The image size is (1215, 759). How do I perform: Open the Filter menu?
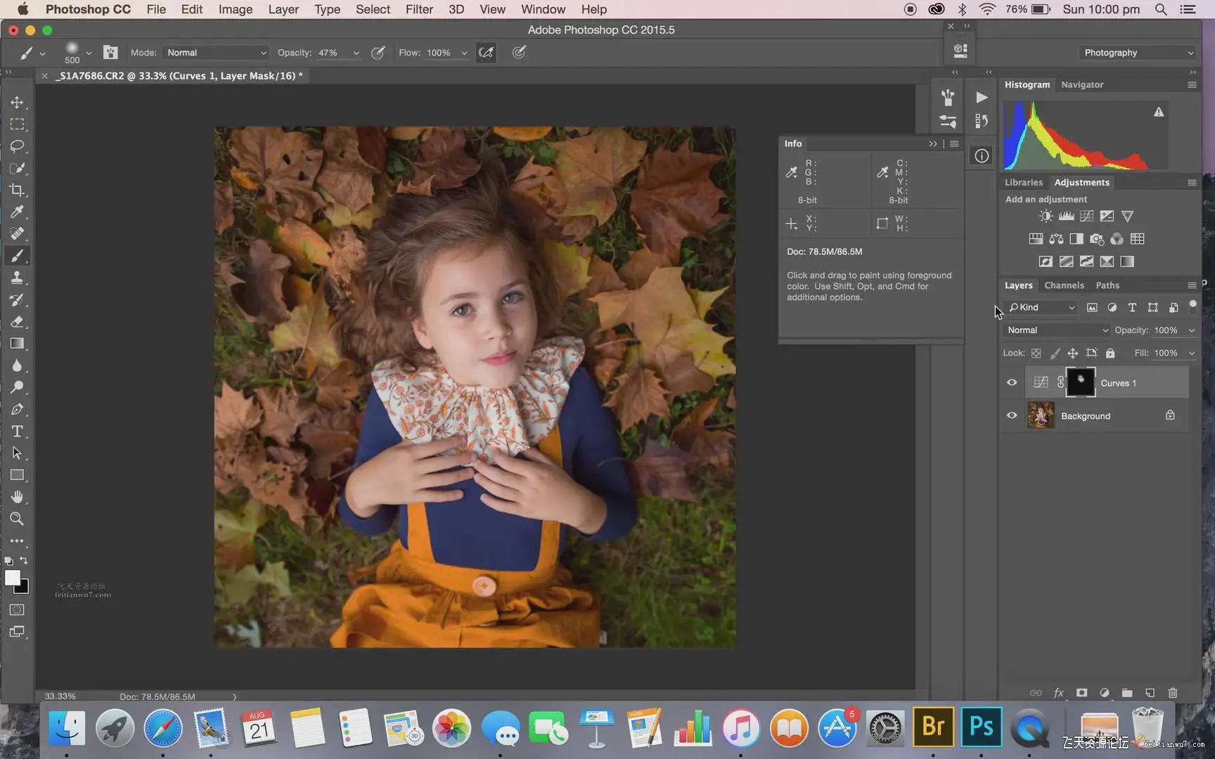click(x=418, y=9)
